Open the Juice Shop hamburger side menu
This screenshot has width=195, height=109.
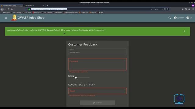(x=6, y=18)
